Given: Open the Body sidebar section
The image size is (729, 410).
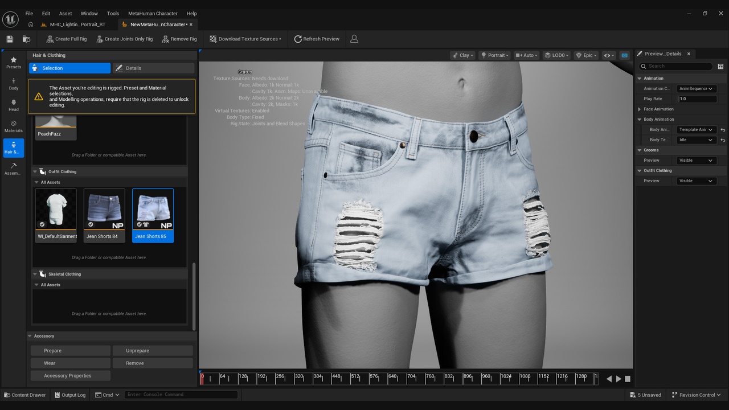Looking at the screenshot, I should pos(14,84).
